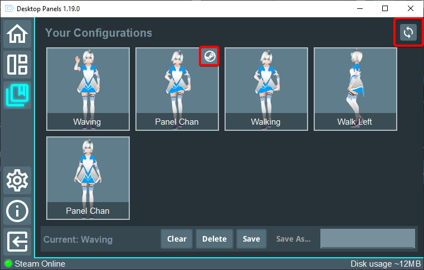The height and width of the screenshot is (270, 424).
Task: Select the Panel Chan card with Steam badge
Action: 177,89
